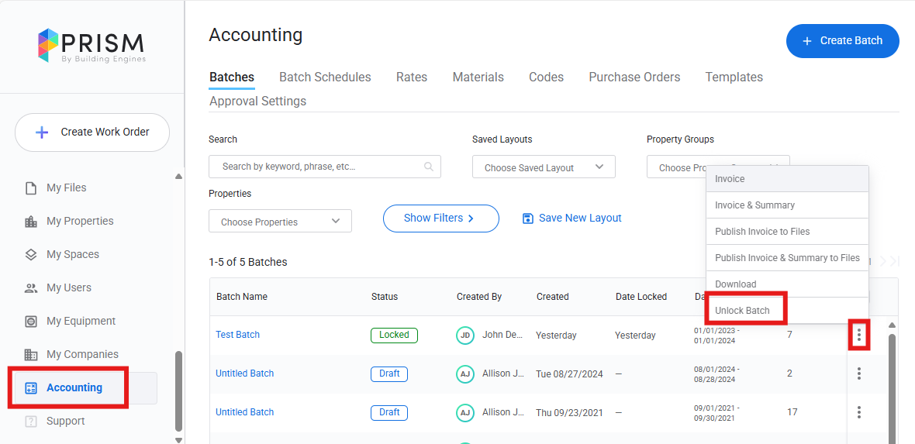915x444 pixels.
Task: Click the My Spaces layers icon
Action: point(31,255)
